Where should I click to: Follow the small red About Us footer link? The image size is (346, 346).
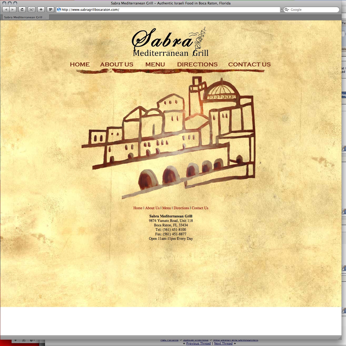tap(152, 208)
